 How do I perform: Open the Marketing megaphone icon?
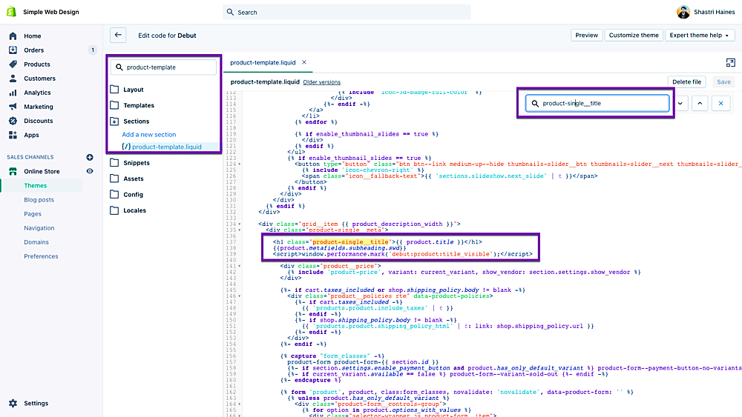click(x=13, y=107)
